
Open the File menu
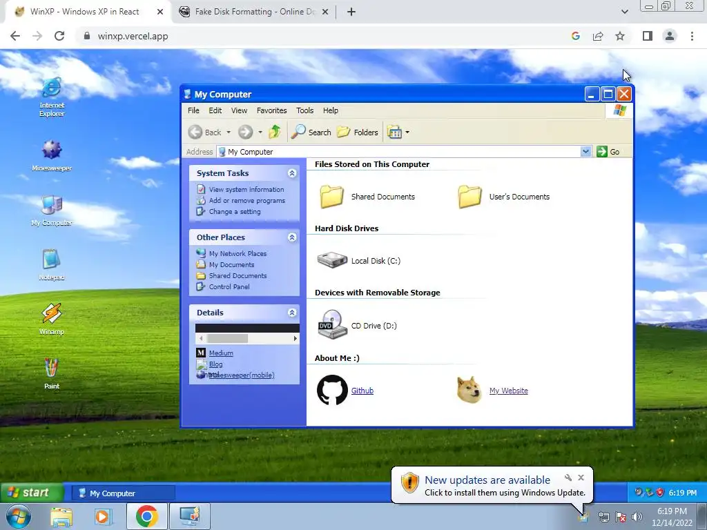pyautogui.click(x=193, y=110)
